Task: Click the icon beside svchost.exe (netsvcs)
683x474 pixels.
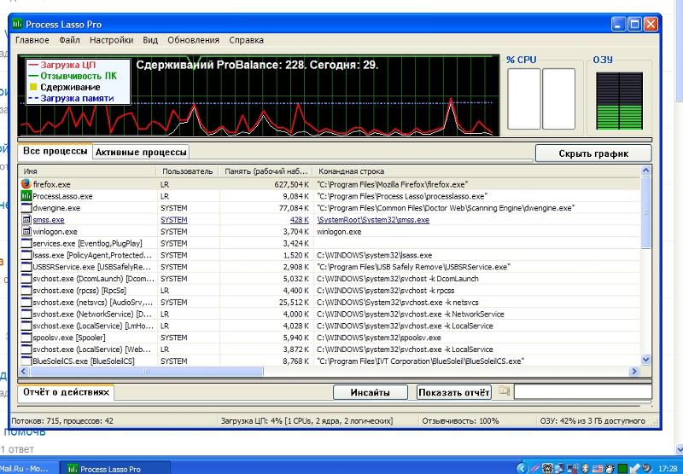Action: (26, 301)
